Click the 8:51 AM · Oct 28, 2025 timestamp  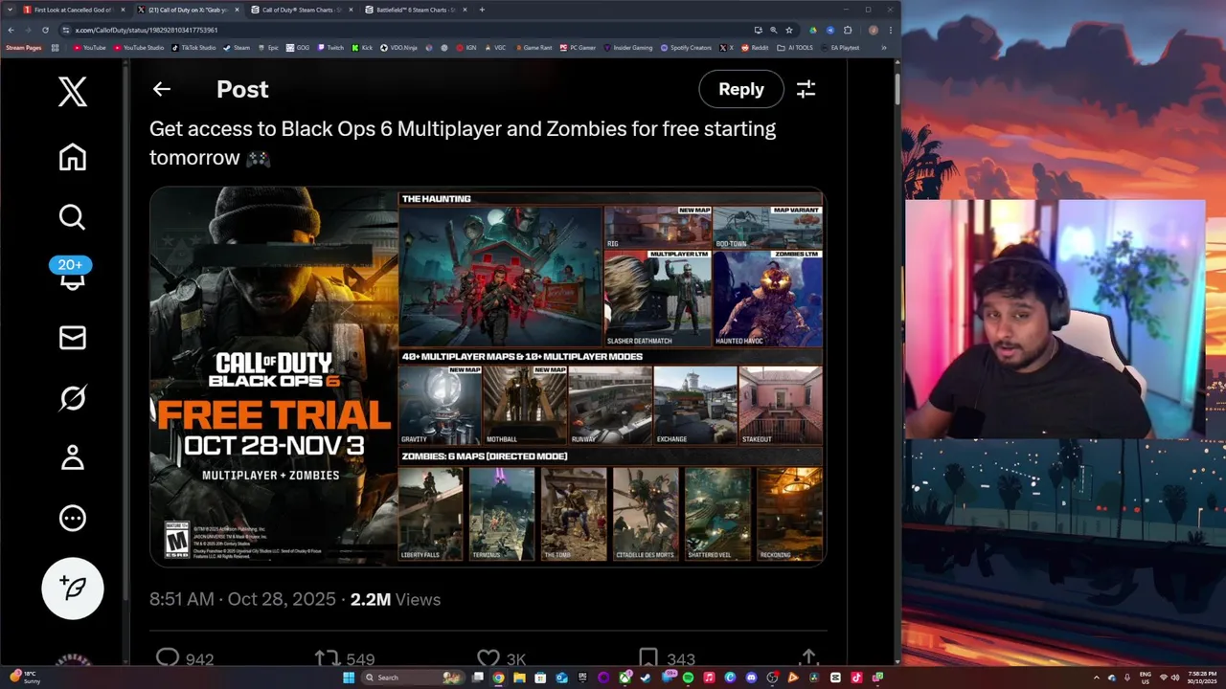(x=242, y=599)
